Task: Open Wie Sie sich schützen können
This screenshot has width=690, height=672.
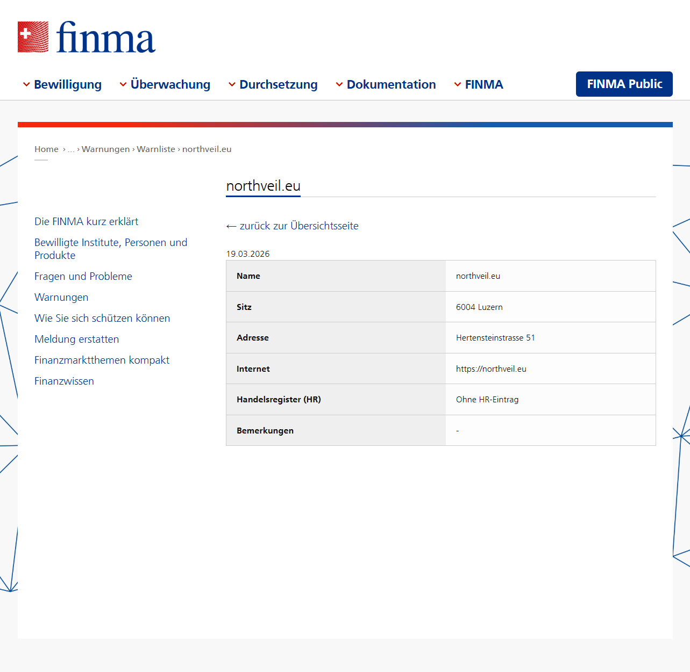Action: click(x=102, y=318)
